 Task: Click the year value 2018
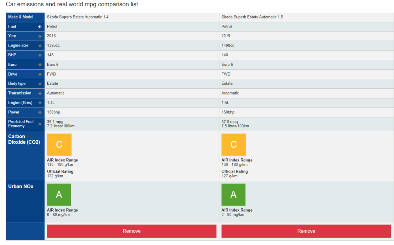[x=51, y=36]
